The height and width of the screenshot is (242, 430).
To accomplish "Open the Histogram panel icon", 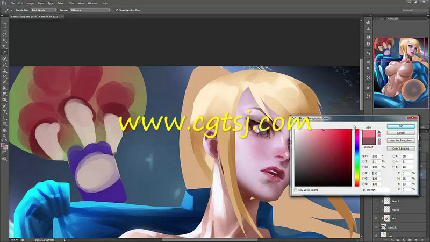I will coord(368,29).
